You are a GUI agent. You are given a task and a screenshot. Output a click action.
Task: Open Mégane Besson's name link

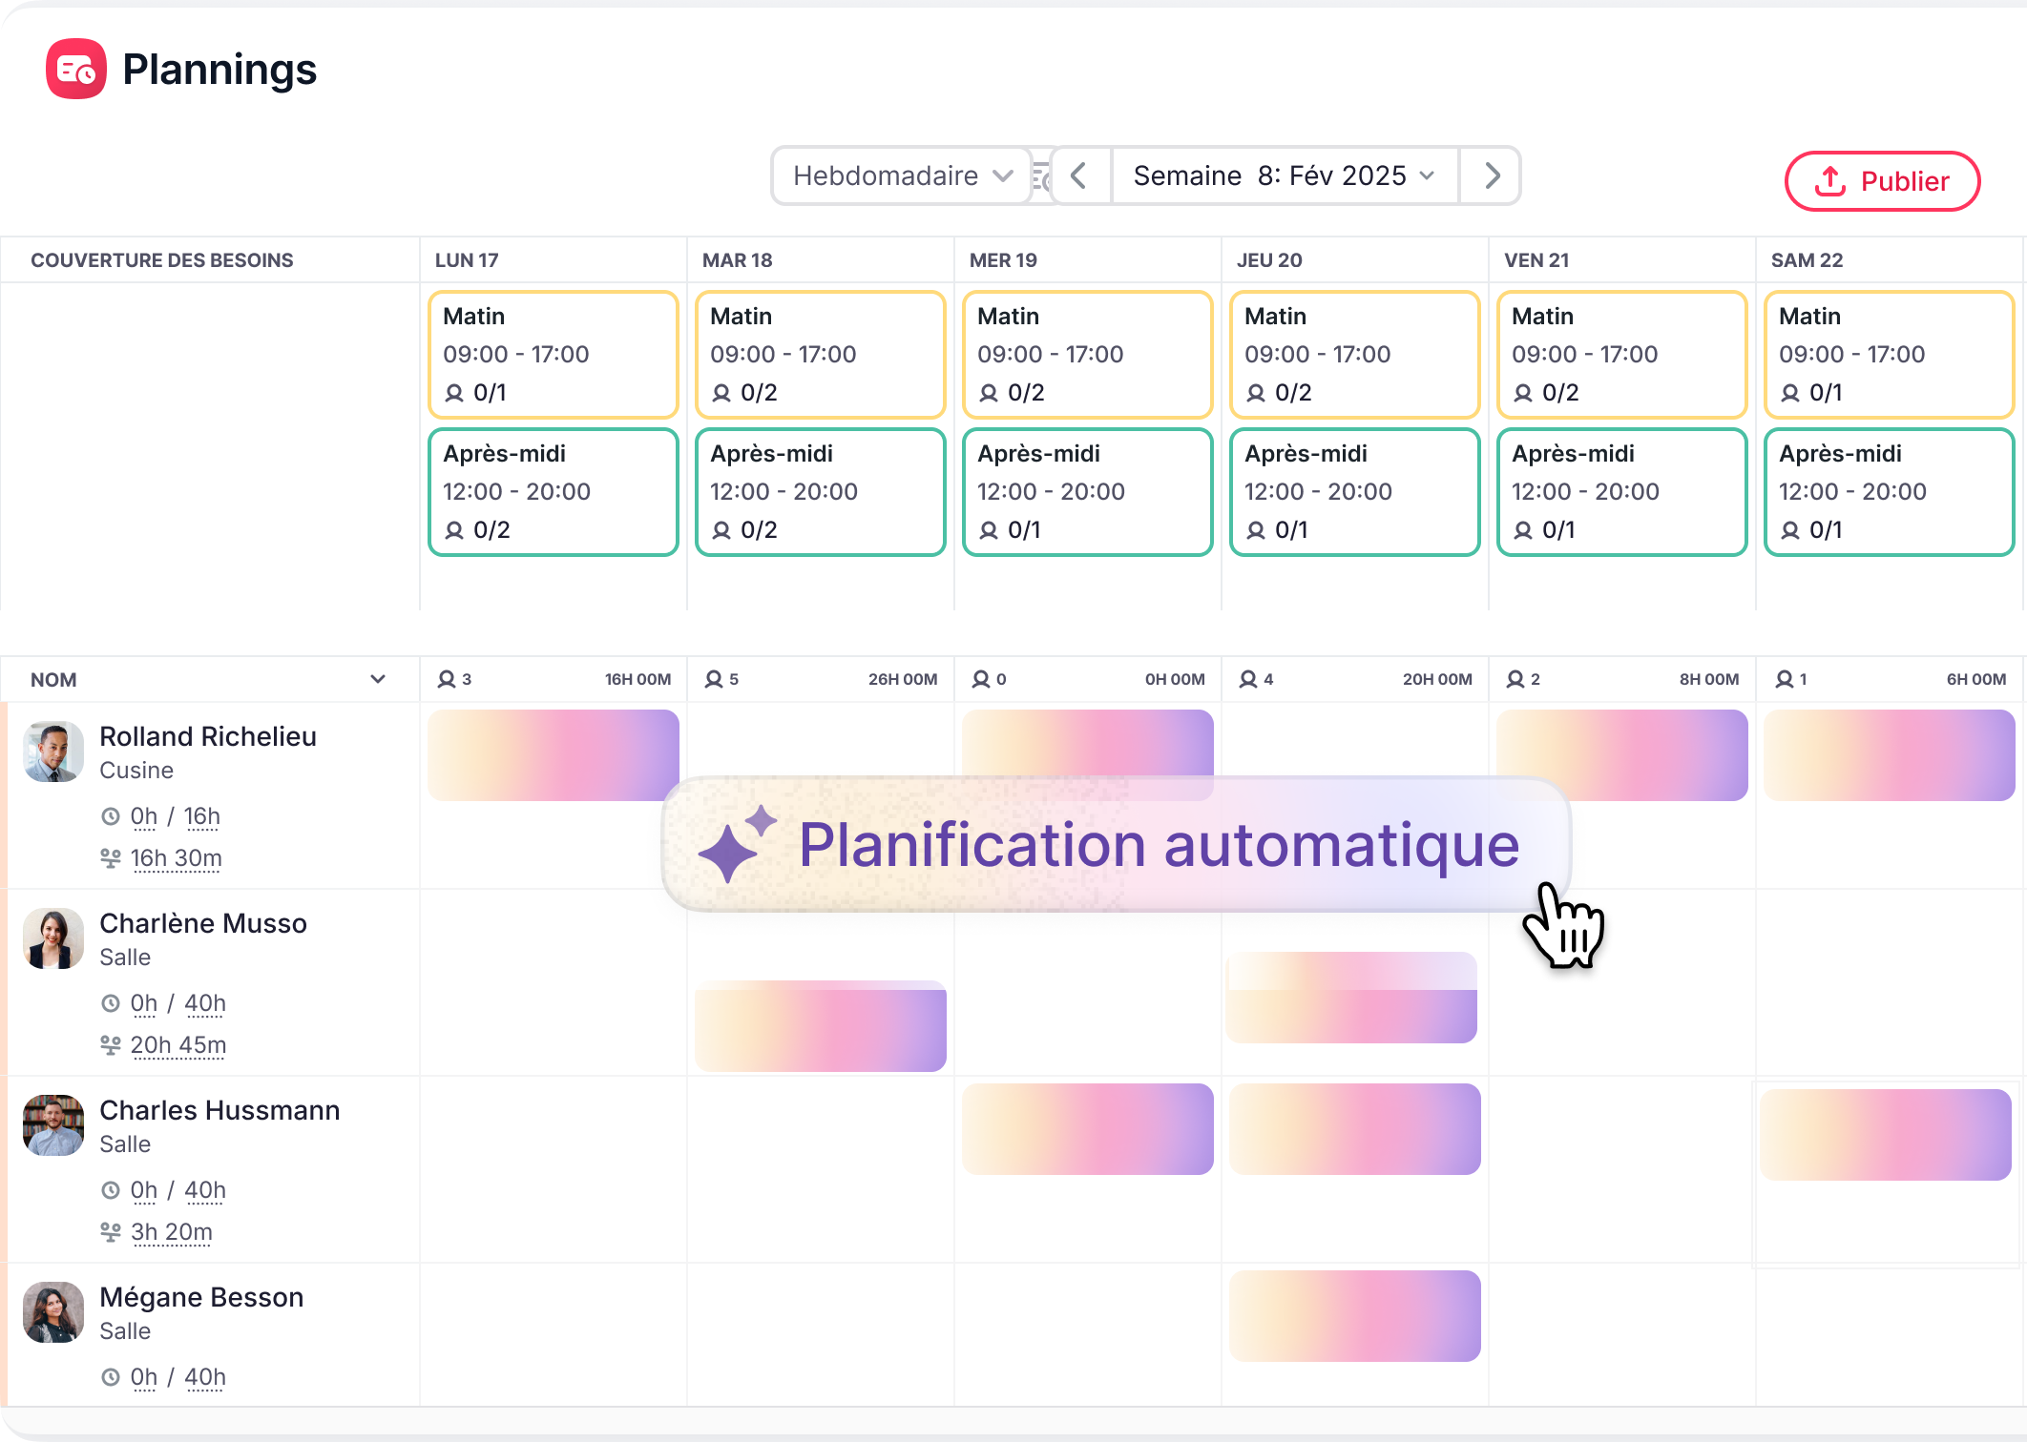(201, 1297)
